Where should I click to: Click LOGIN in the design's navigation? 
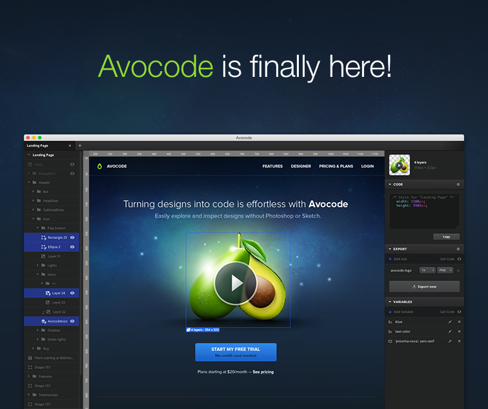pos(367,166)
